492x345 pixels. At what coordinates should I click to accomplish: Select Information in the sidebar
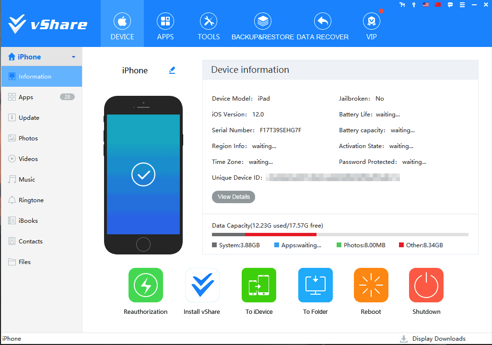(42, 76)
